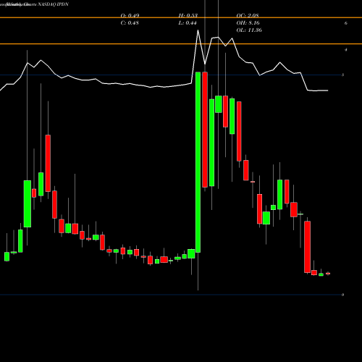Select the high value H: 0.53
Screen dimensions: 362x362
pos(188,15)
